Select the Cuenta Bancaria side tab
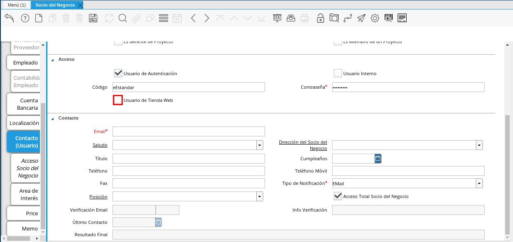The width and height of the screenshot is (513, 242). coord(23,104)
